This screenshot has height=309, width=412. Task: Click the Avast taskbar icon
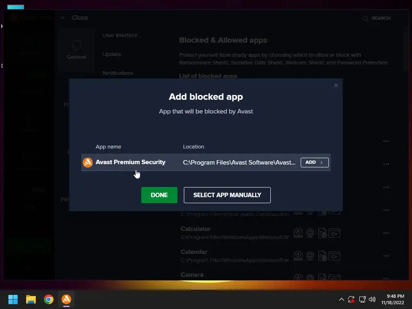point(66,299)
